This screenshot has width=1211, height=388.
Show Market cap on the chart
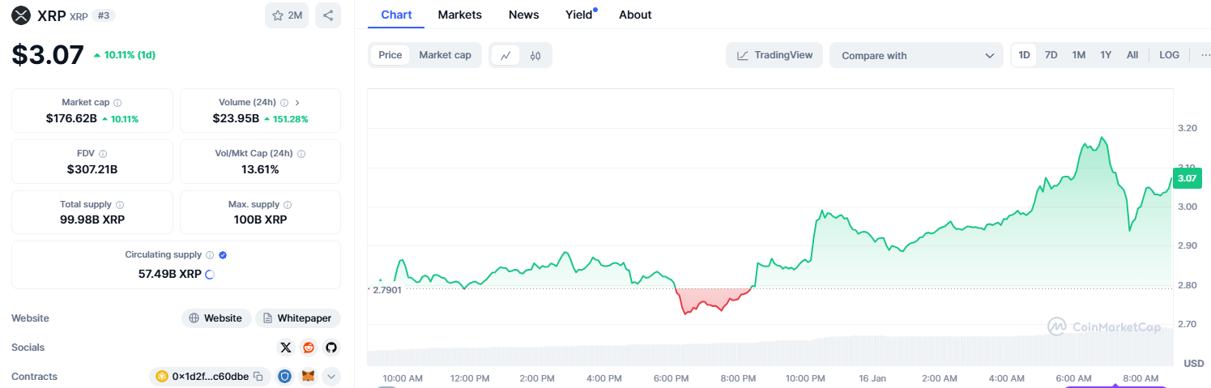(x=445, y=55)
